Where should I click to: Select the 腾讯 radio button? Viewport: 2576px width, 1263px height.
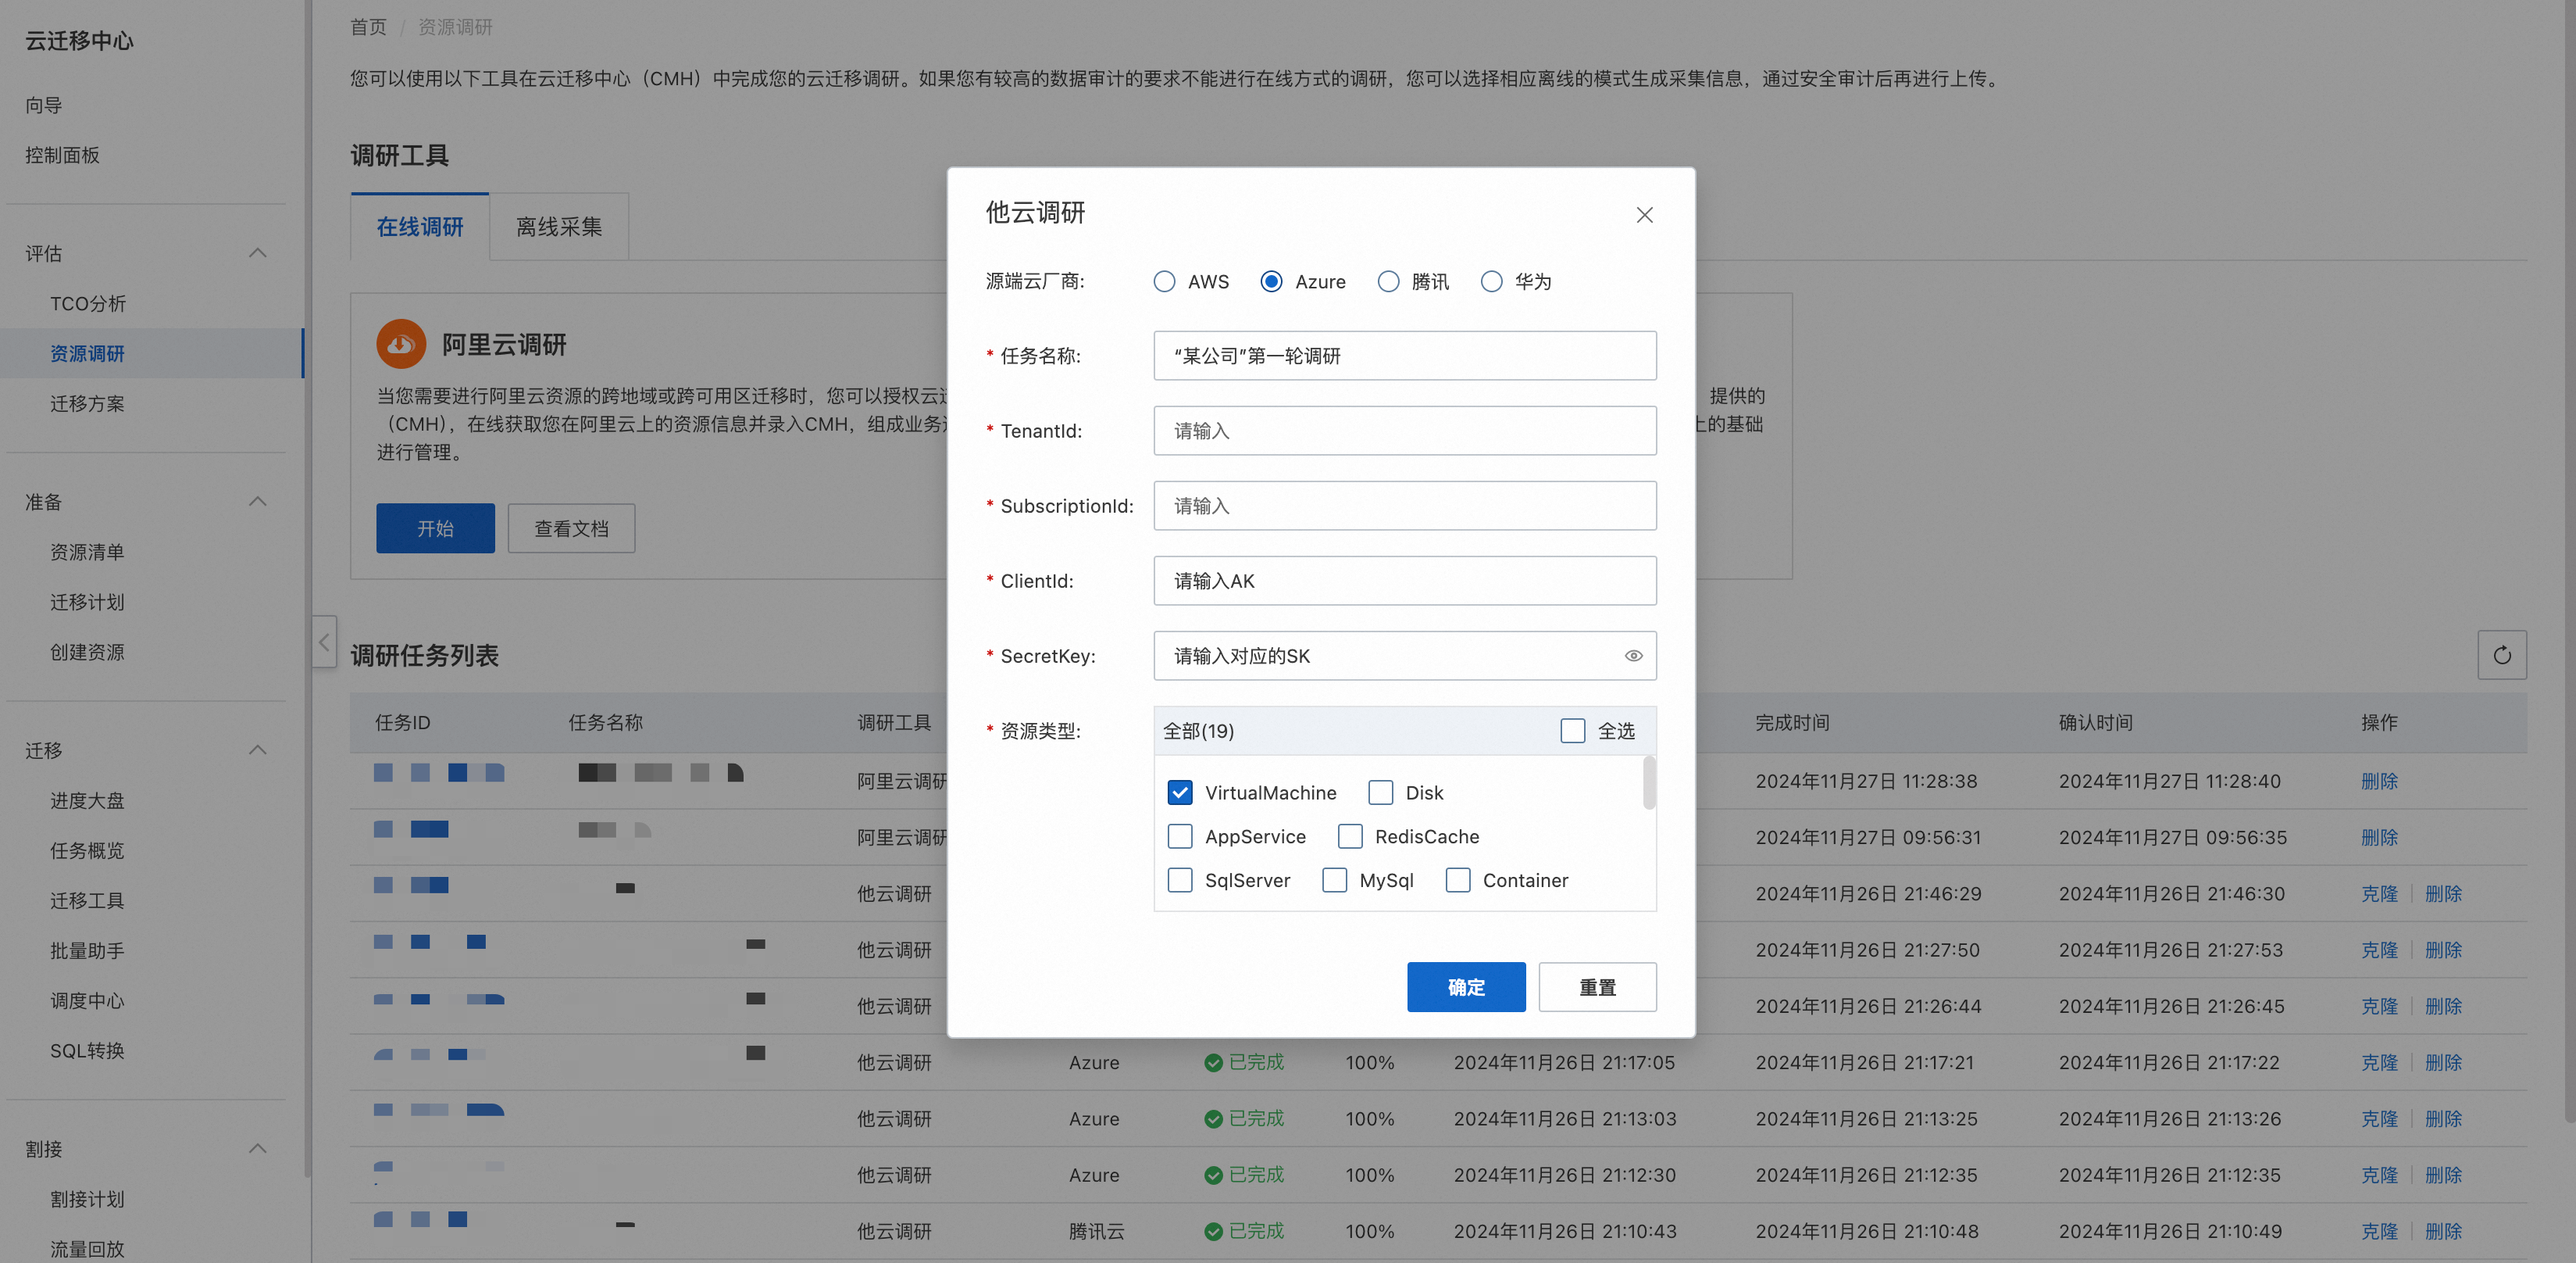point(1388,281)
